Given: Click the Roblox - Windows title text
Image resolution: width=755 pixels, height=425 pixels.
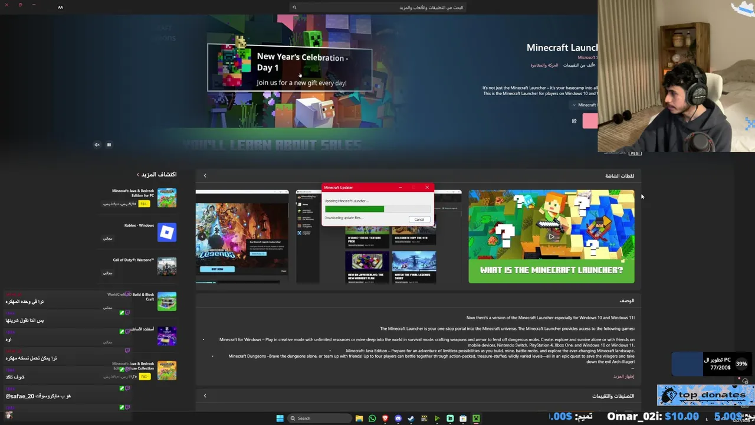Looking at the screenshot, I should [x=139, y=225].
